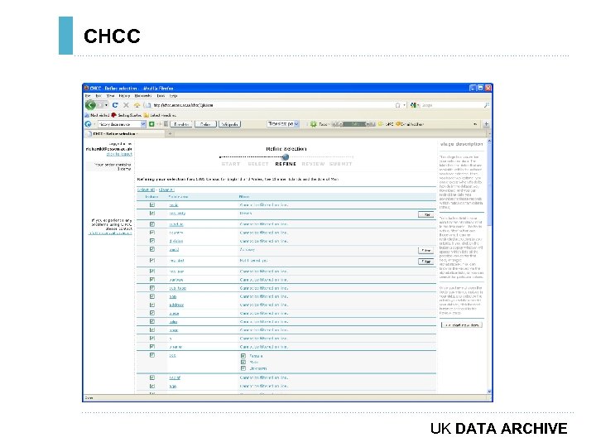
Task: Click the start new order button
Action: [461, 325]
